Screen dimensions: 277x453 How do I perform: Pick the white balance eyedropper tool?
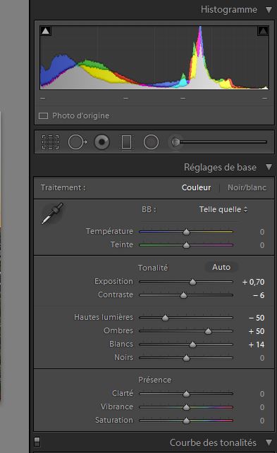[52, 213]
